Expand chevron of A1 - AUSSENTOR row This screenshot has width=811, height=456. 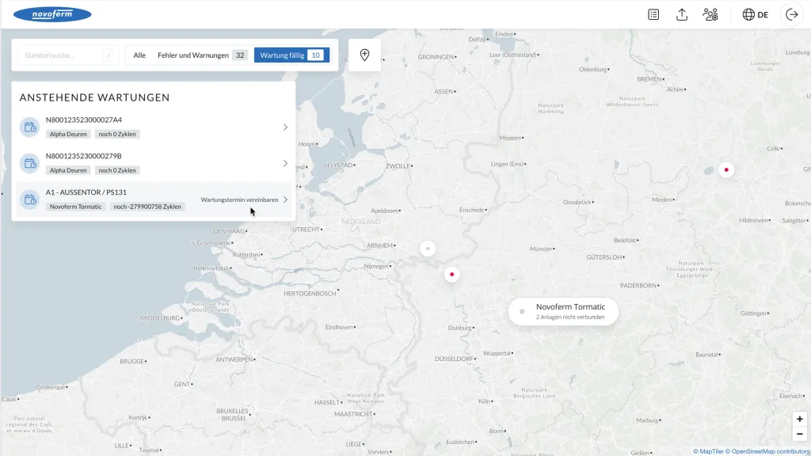pos(285,199)
